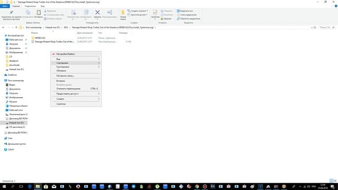This screenshot has height=190, width=338.
Task: Sort by the Размер column header
Action: [x=123, y=33]
